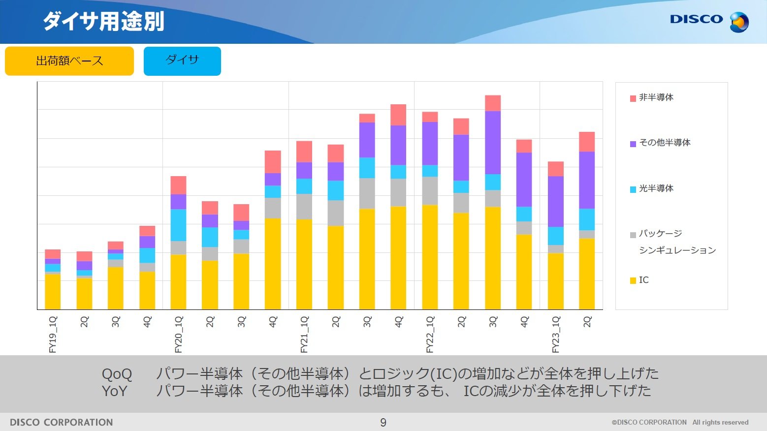Click the FY21_1Q axis label
Image resolution: width=767 pixels, height=431 pixels.
[x=304, y=335]
